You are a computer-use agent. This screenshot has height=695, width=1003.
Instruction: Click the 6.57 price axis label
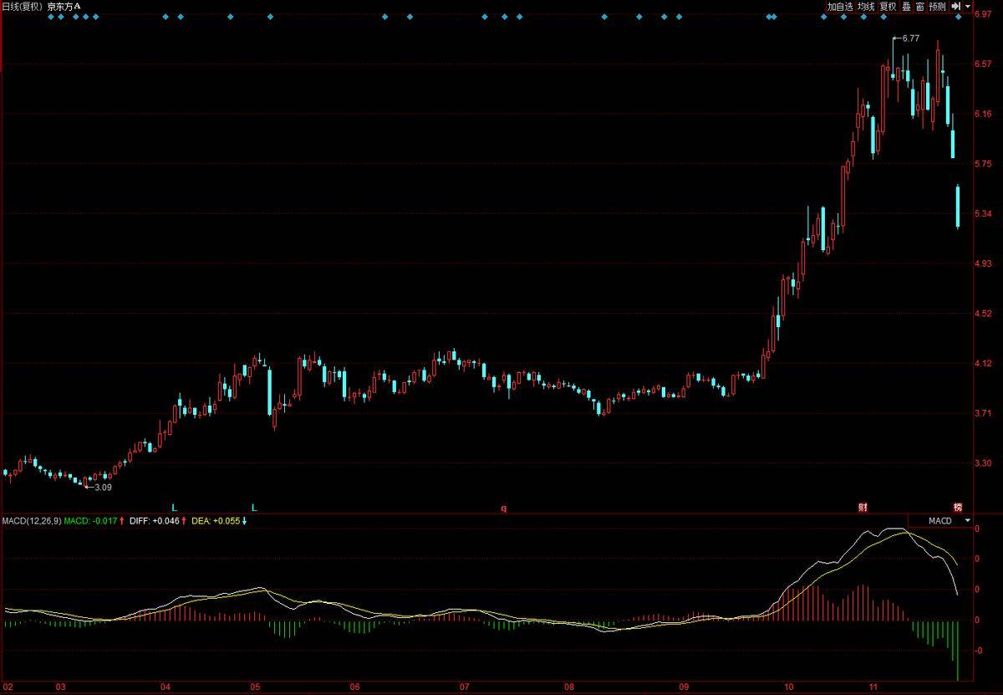coord(983,64)
